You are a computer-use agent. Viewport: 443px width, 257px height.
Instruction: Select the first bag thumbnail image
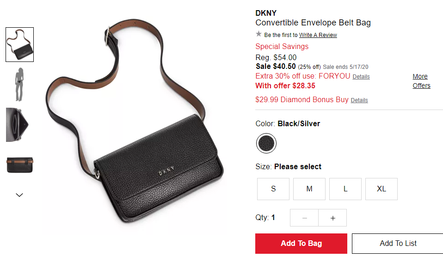20,45
